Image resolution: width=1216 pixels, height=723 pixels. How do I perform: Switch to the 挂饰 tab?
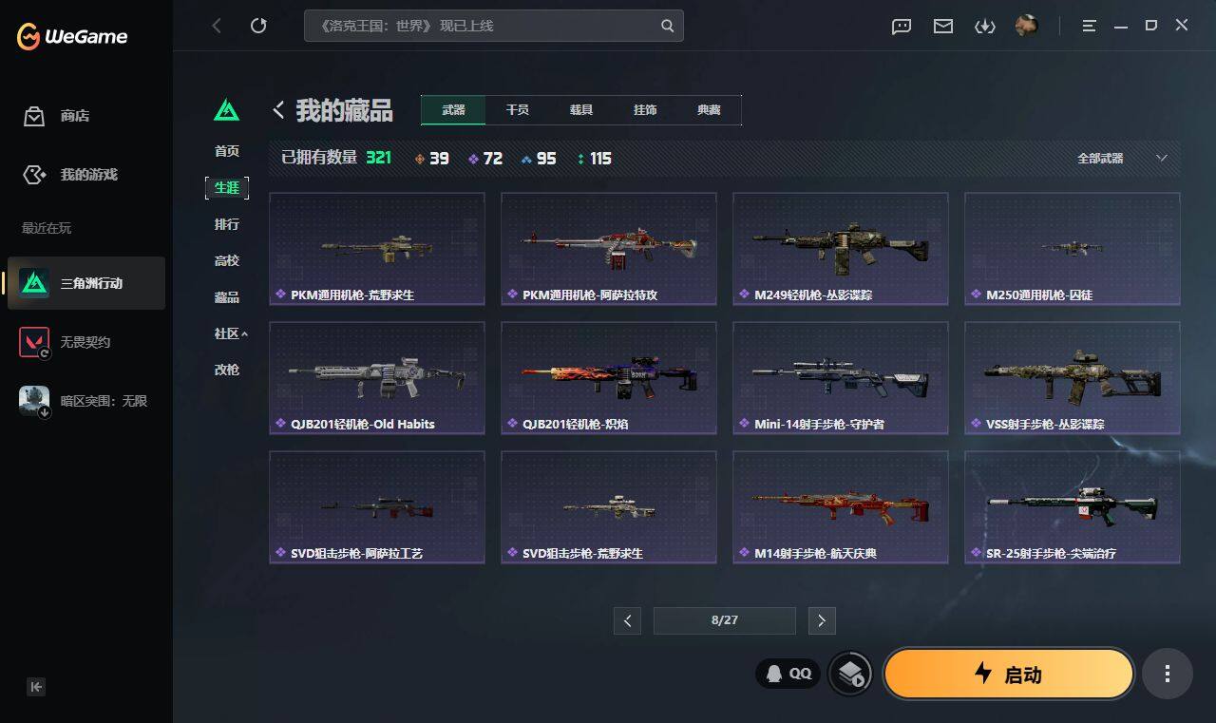[x=645, y=110]
